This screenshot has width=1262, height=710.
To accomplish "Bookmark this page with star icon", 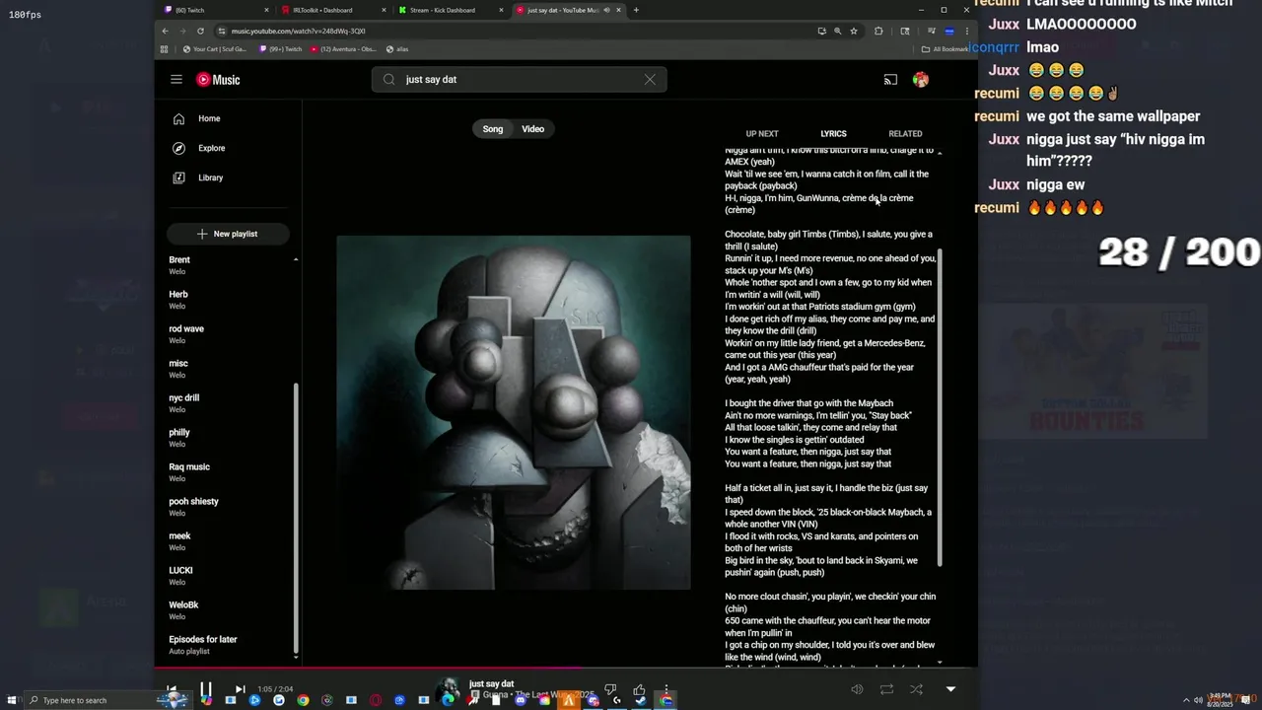I will (x=854, y=31).
